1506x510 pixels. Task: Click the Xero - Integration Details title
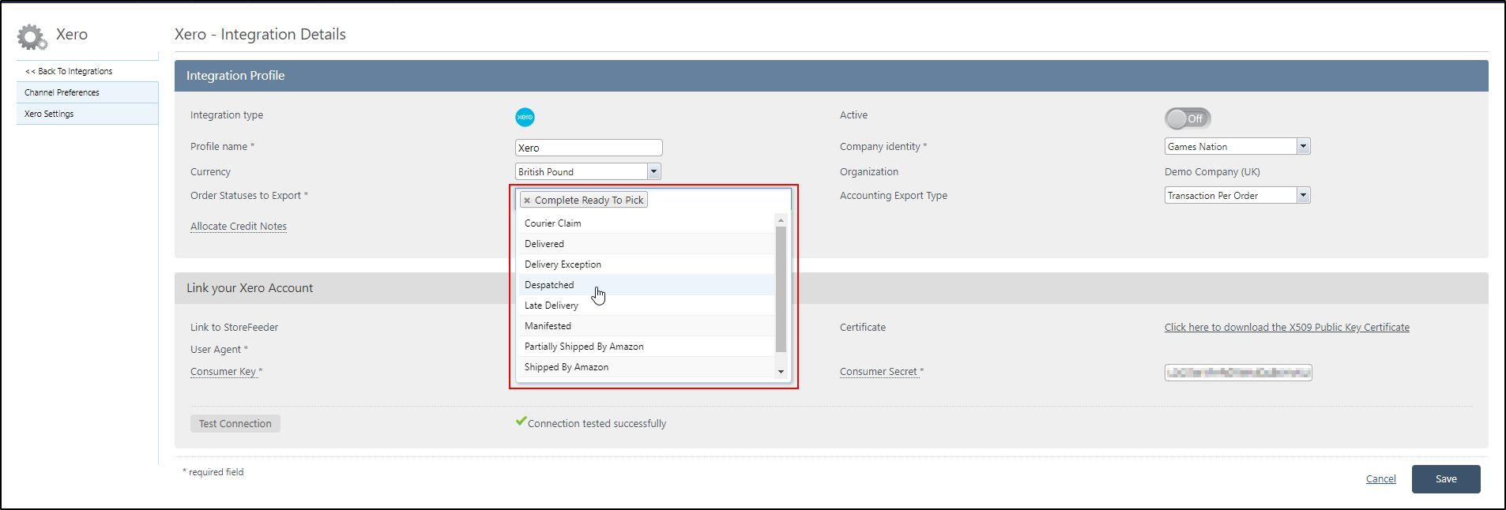(260, 34)
